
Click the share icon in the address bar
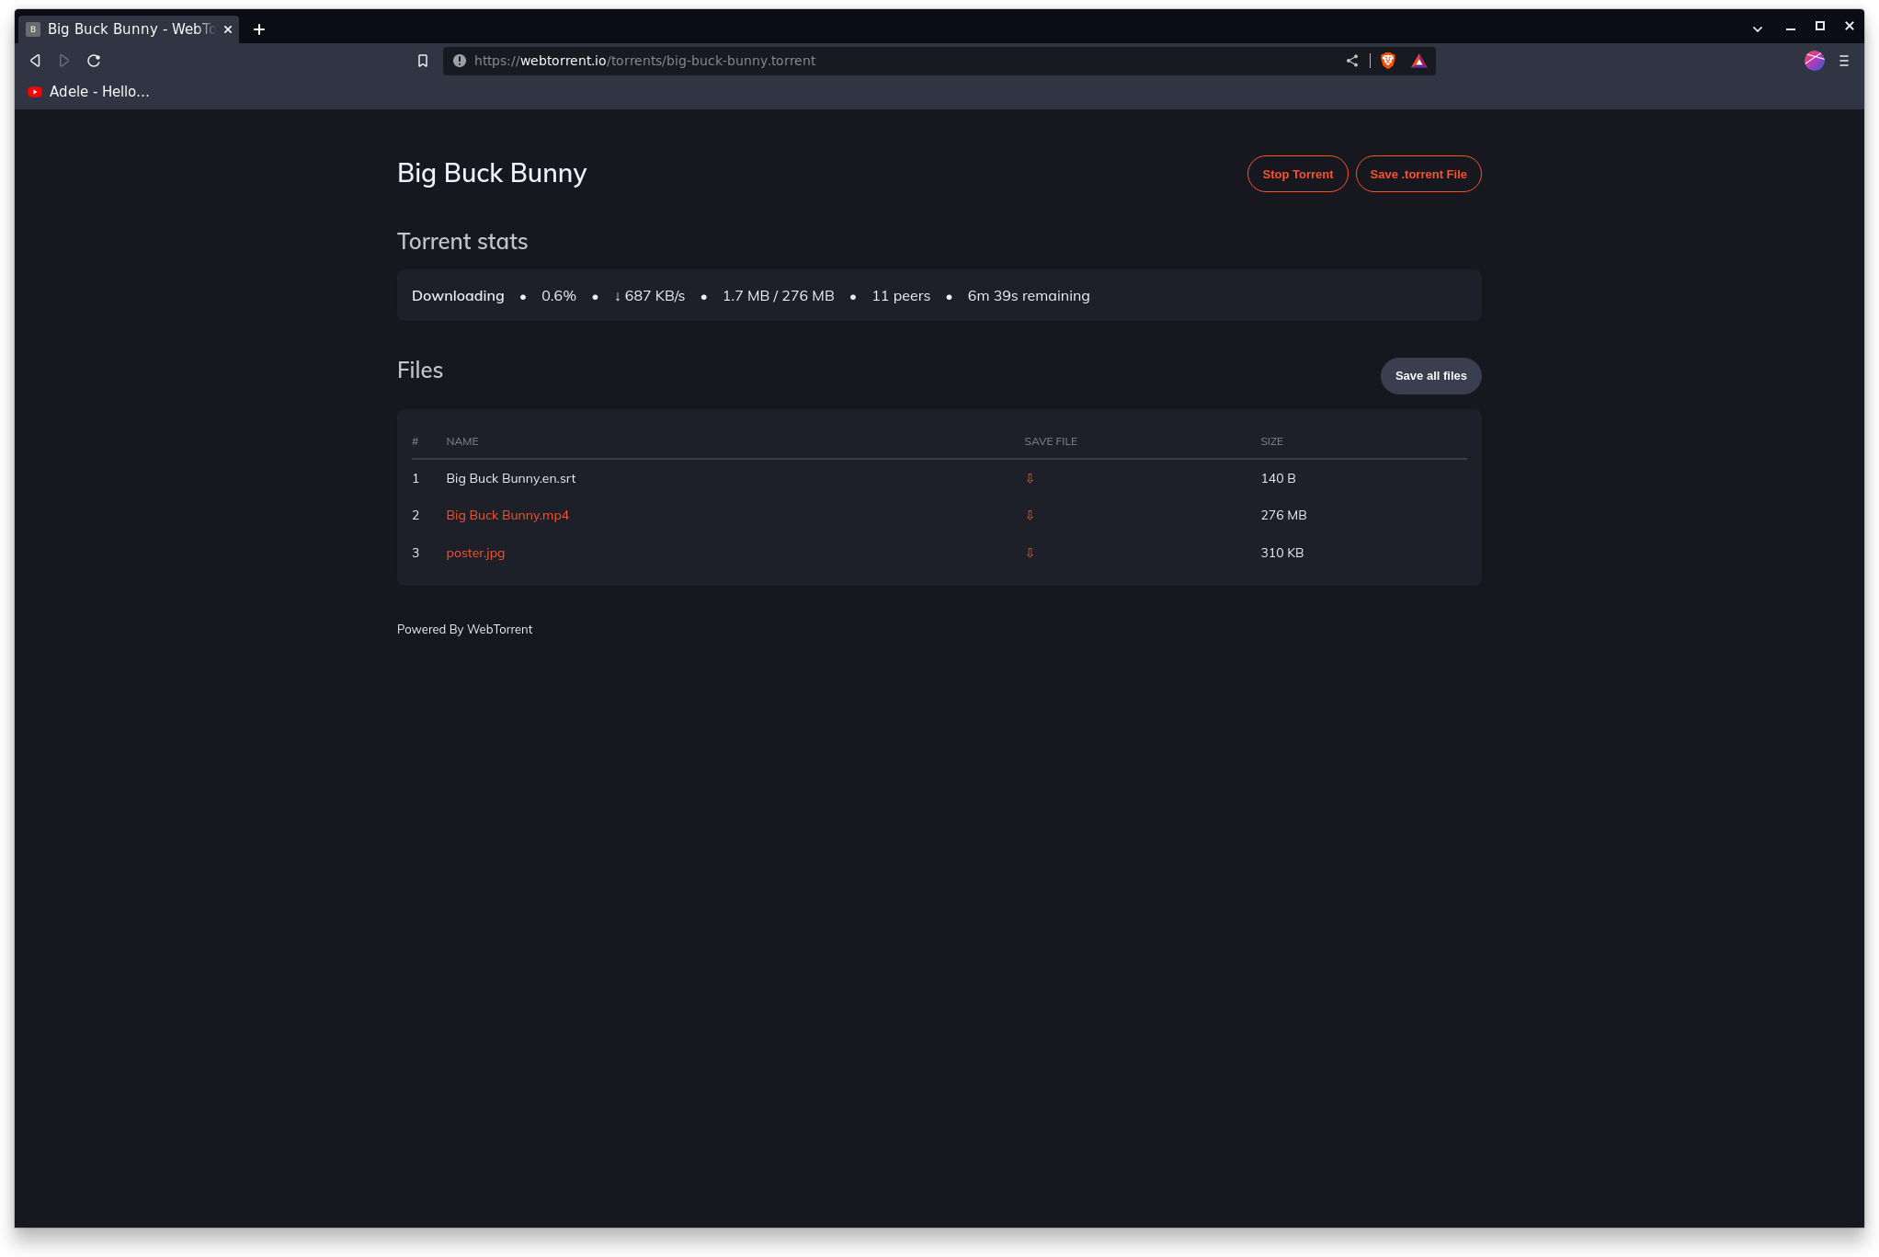[1351, 60]
